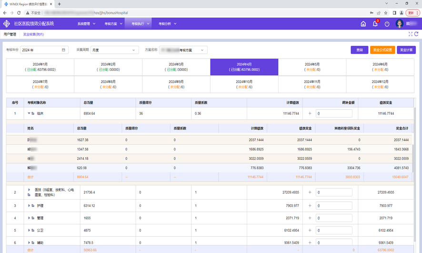This screenshot has height=253, width=422.
Task: Click the page refresh icon below header
Action: (417, 34)
